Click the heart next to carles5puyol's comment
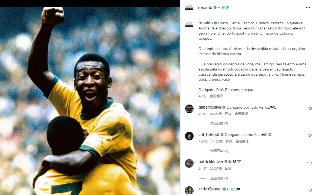Viewport: 315px width, 195px height. point(310,190)
